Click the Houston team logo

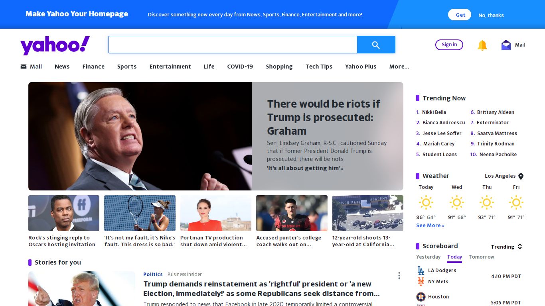click(x=421, y=297)
